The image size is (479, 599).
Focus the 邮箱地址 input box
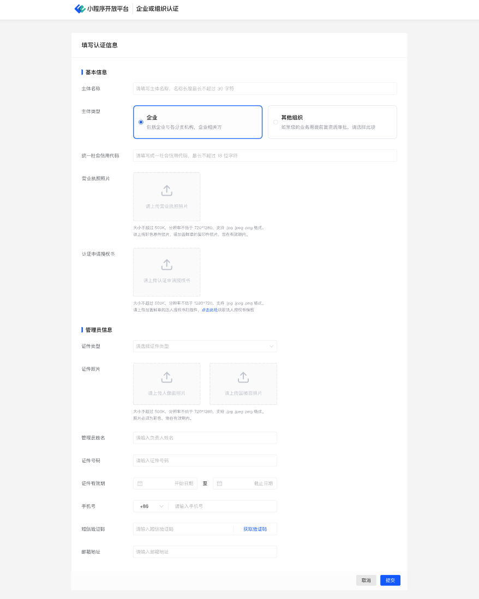point(205,552)
